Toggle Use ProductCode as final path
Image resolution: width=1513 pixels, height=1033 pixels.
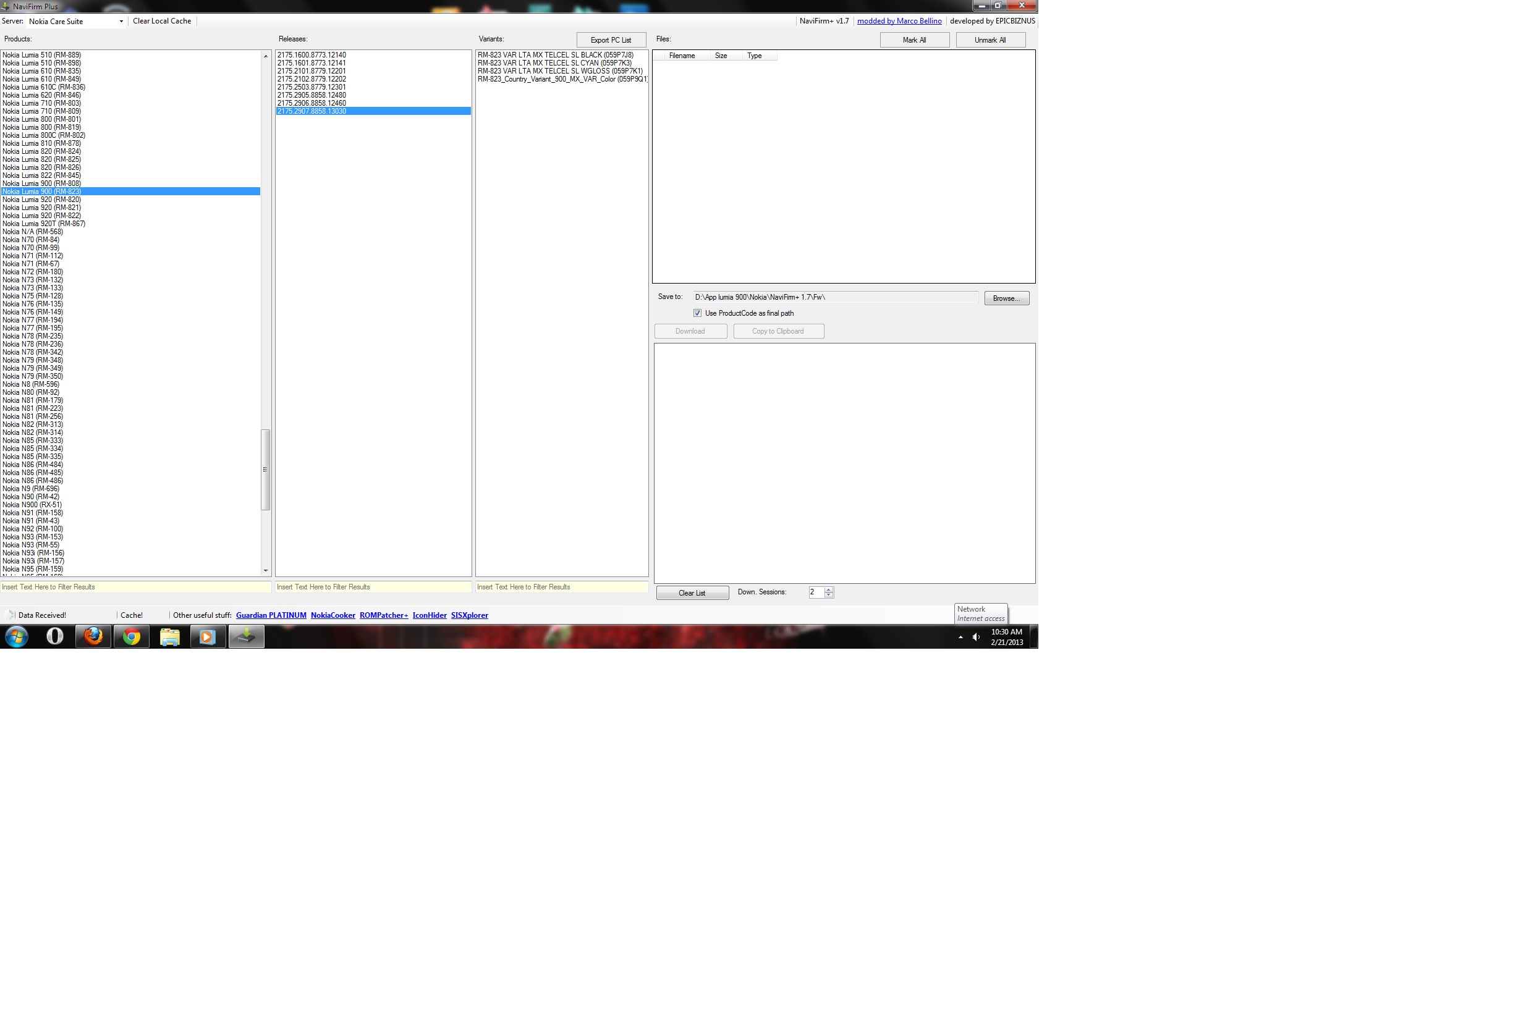697,313
